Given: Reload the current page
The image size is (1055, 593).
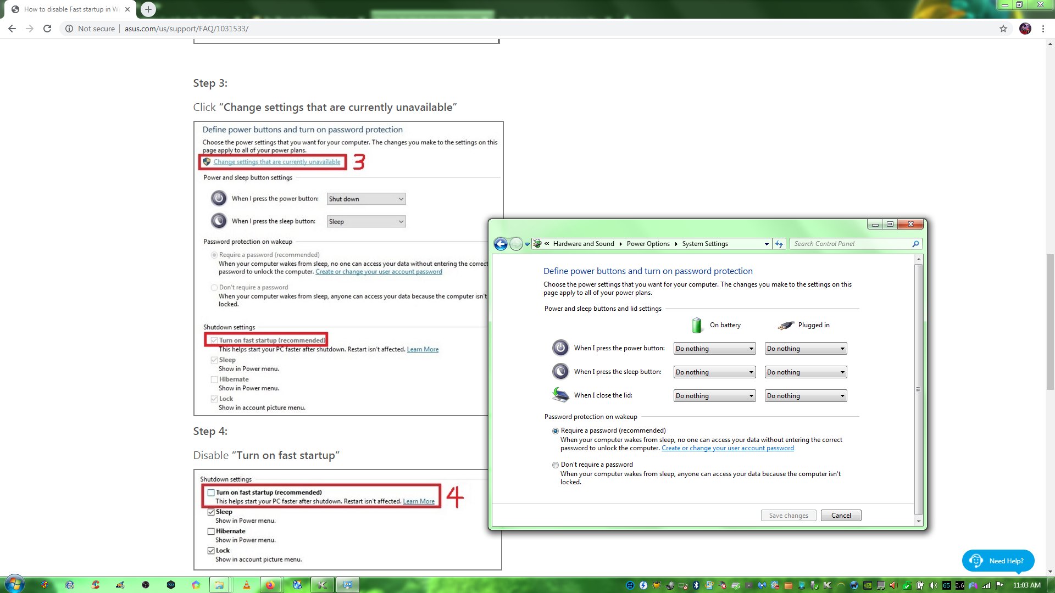Looking at the screenshot, I should pos(47,29).
